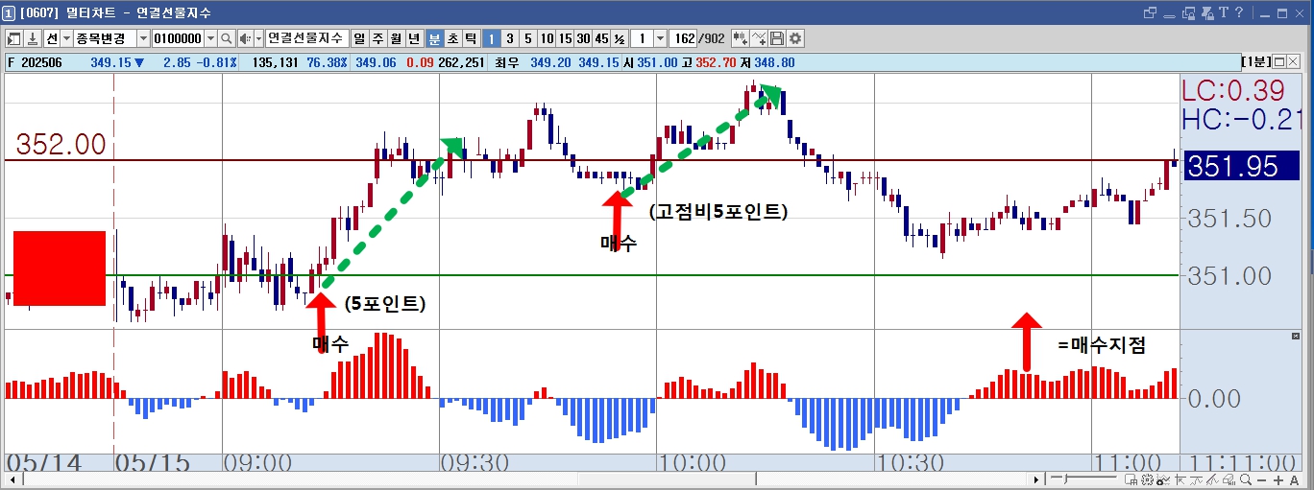
Task: Click the plus zoom in icon
Action: 1277,480
